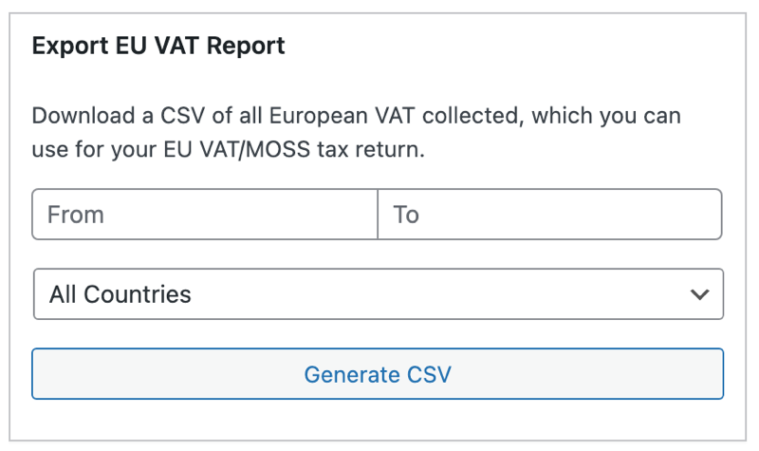Expand the country filter select menu
This screenshot has height=451, width=759.
378,294
